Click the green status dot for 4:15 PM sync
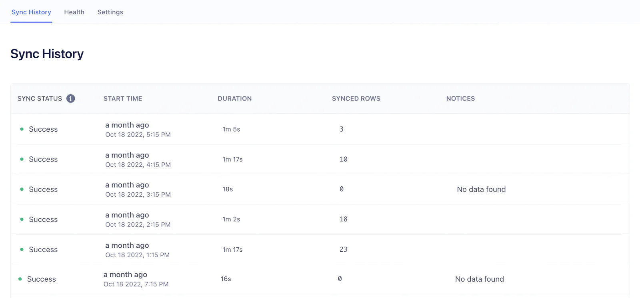640x298 pixels. pyautogui.click(x=22, y=159)
